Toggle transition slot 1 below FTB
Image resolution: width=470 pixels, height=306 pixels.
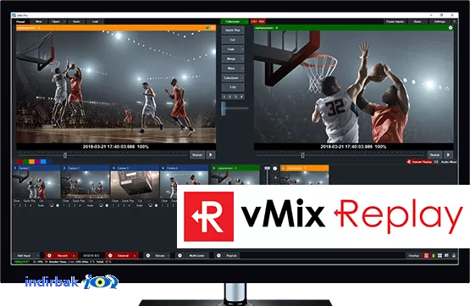[x=224, y=97]
